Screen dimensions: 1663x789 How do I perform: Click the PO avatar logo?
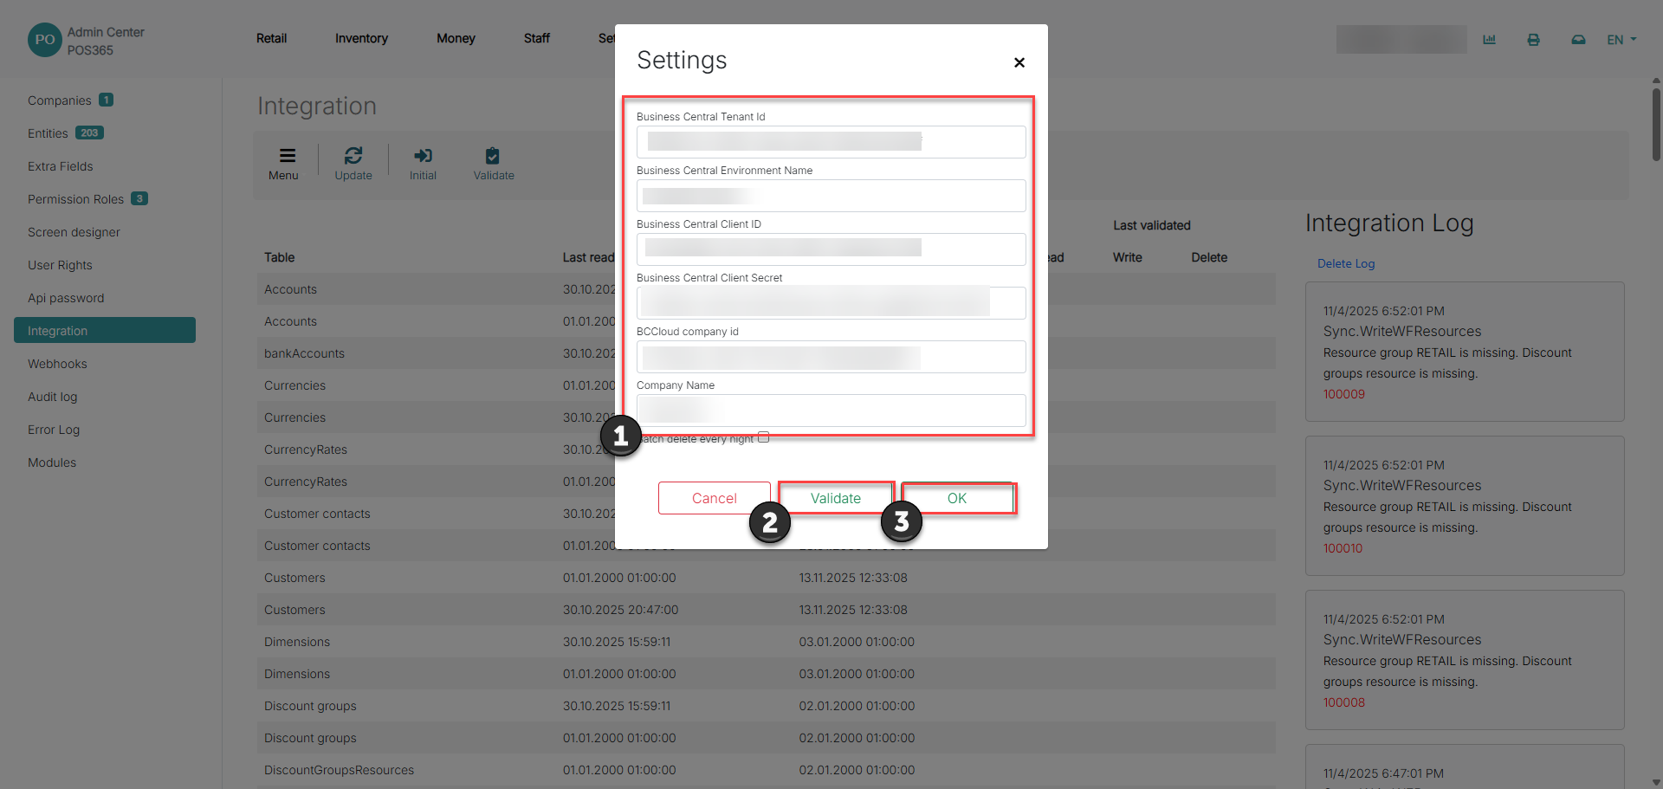click(45, 40)
